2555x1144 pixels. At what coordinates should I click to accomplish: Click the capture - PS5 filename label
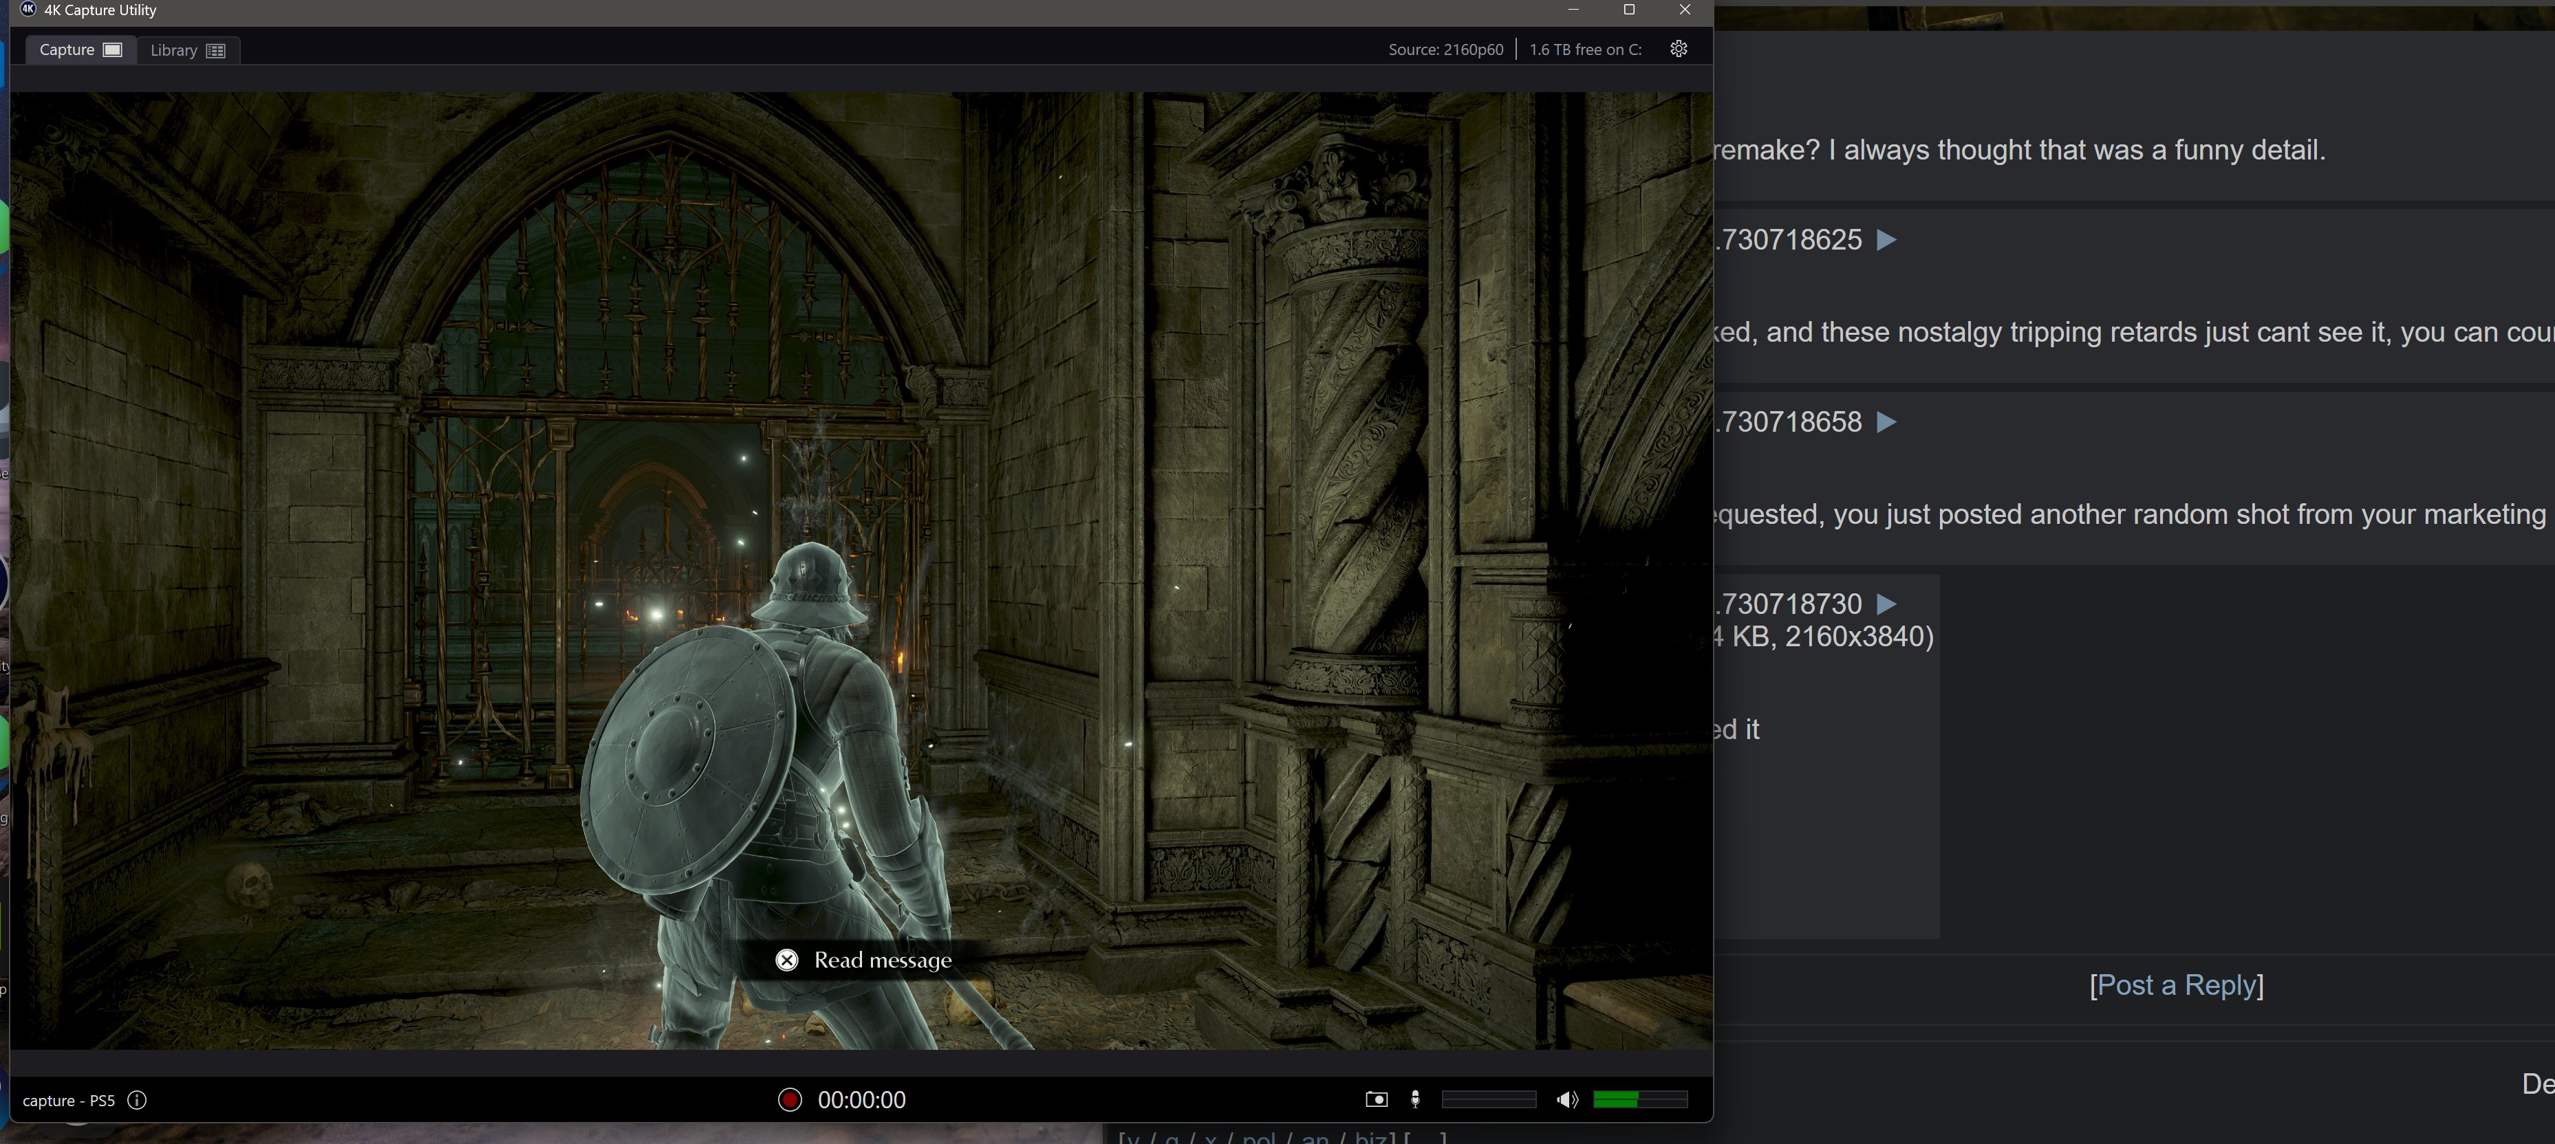(68, 1101)
